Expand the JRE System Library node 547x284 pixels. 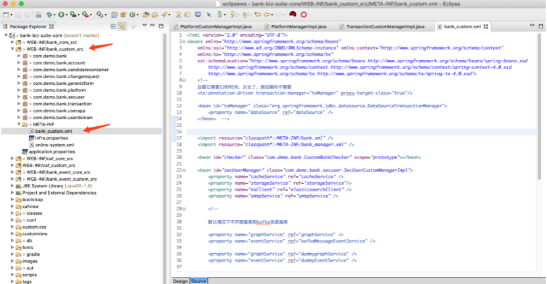pyautogui.click(x=12, y=186)
